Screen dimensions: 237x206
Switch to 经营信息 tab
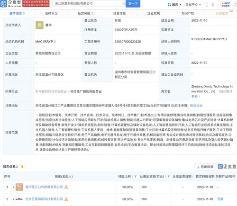pos(119,13)
